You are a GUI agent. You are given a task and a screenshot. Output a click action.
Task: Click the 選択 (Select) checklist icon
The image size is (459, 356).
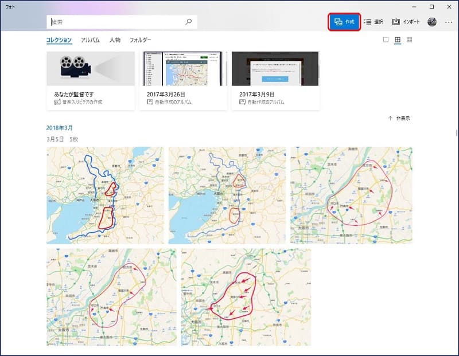pos(368,22)
